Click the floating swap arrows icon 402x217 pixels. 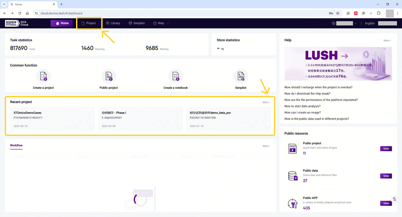pos(394,199)
